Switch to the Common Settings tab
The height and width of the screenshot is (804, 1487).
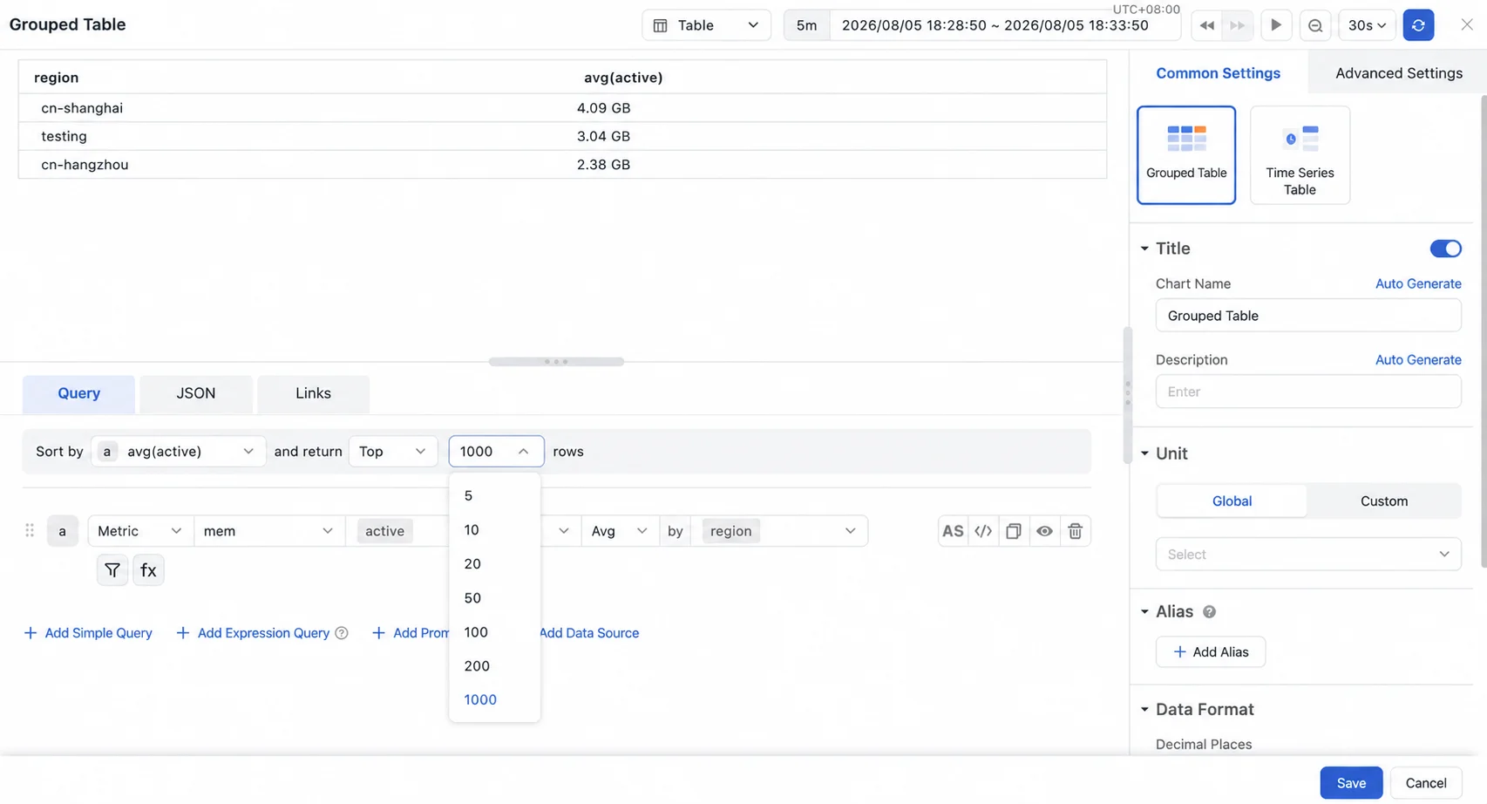click(x=1218, y=73)
